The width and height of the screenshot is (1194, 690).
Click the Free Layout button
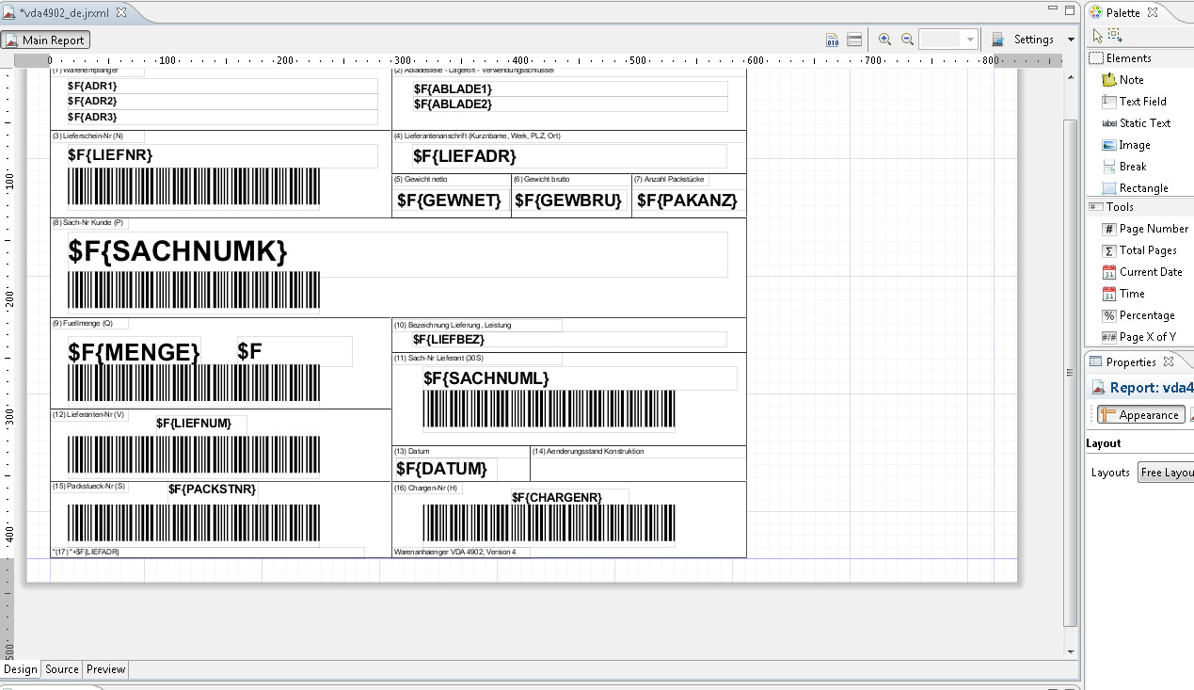pos(1165,473)
